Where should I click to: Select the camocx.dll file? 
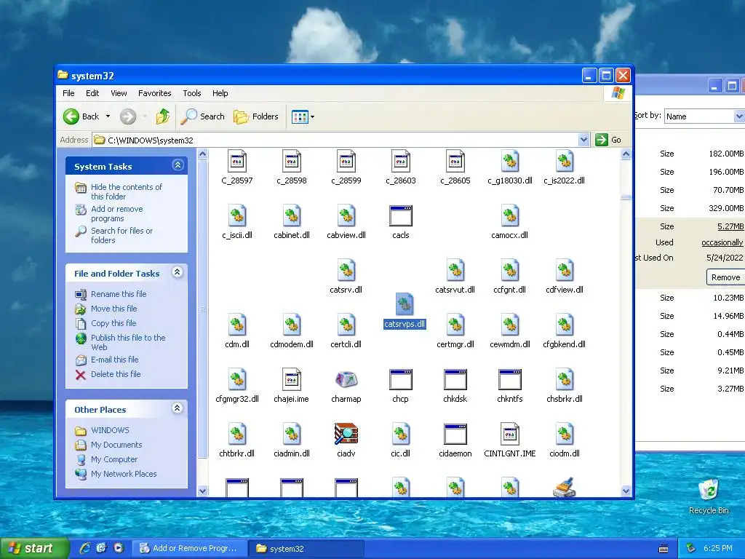pos(509,221)
